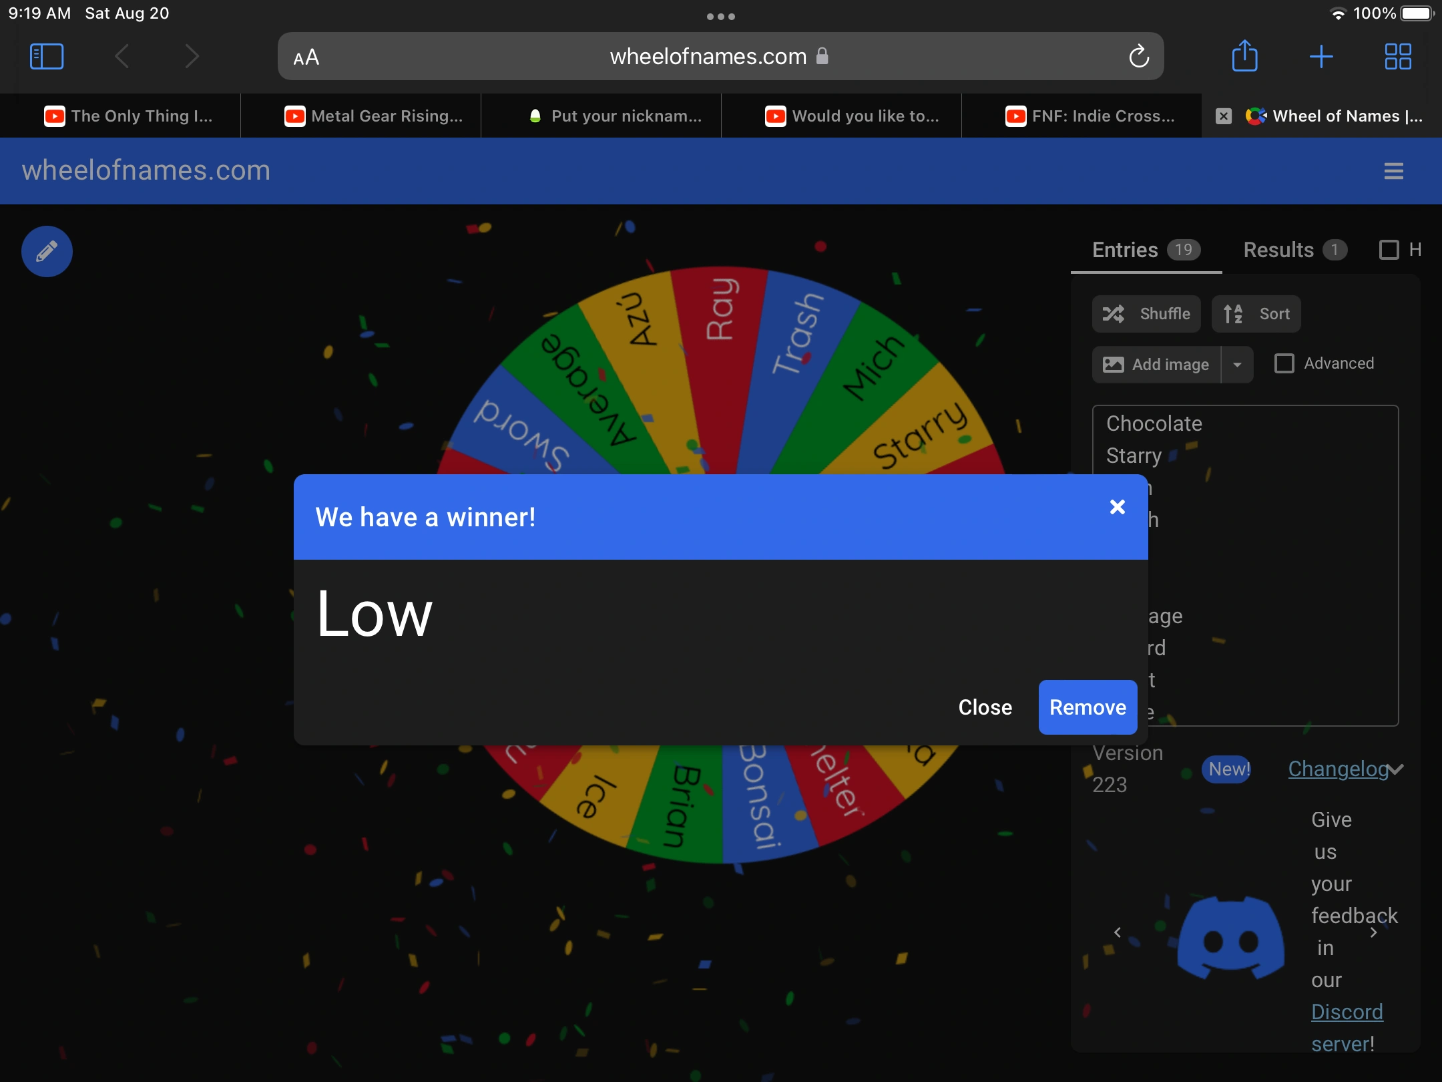
Task: Expand the Changelog chevron
Action: (1395, 770)
